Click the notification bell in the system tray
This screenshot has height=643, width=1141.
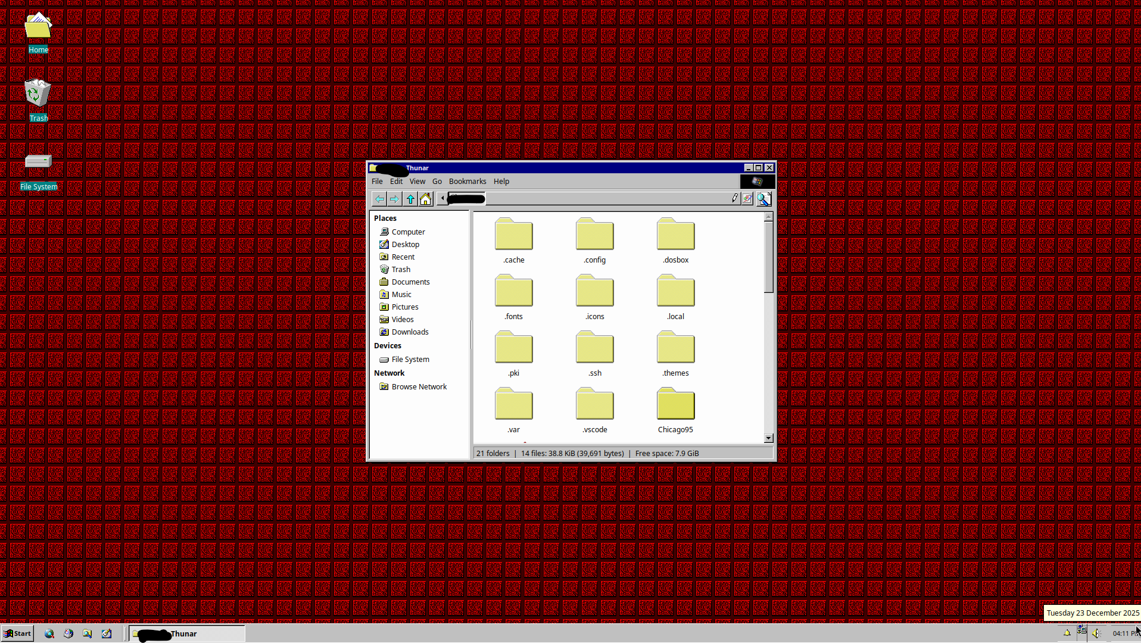tap(1067, 633)
